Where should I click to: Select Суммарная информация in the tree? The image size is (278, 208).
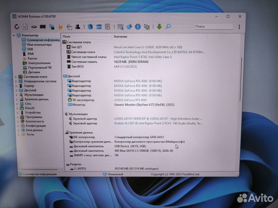[41, 40]
